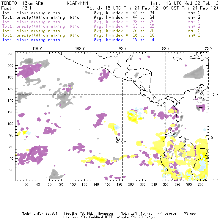220x220 pixels.
Task: Click the purple Total precipitation mixing ratio legend
Action: 40,26
